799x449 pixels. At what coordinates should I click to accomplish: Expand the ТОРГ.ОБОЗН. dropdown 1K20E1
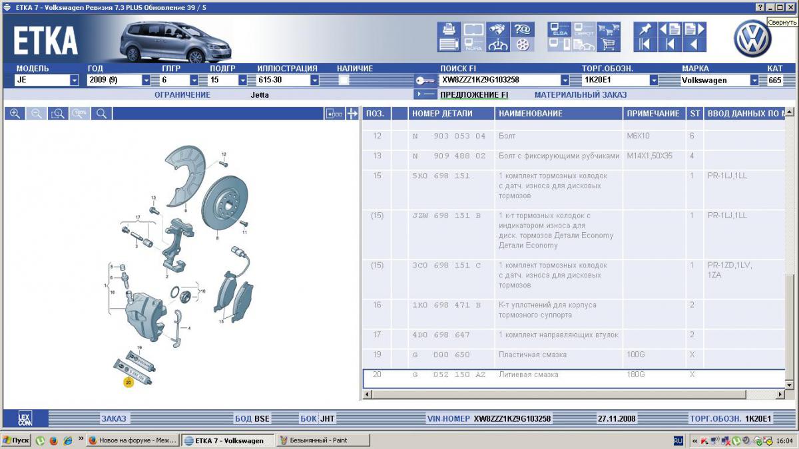pos(654,80)
